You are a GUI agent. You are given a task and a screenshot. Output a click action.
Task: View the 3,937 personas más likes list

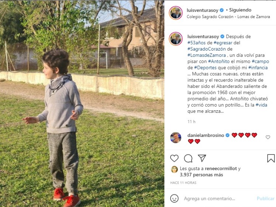click(x=201, y=175)
